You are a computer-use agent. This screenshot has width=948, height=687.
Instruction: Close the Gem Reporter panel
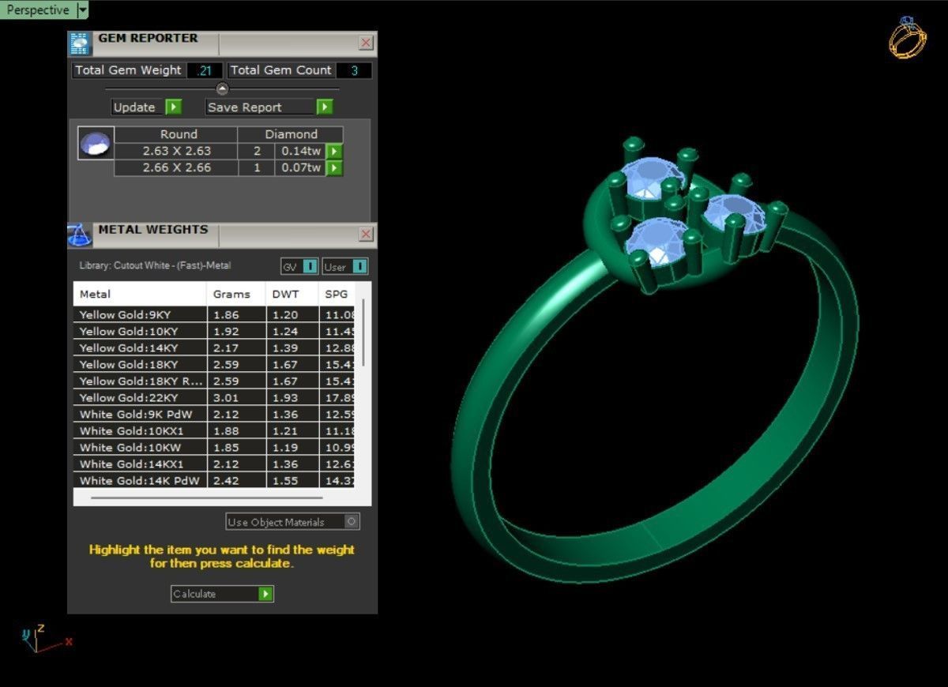[366, 43]
